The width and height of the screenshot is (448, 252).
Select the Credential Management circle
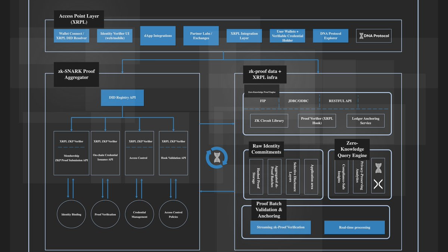point(139,214)
